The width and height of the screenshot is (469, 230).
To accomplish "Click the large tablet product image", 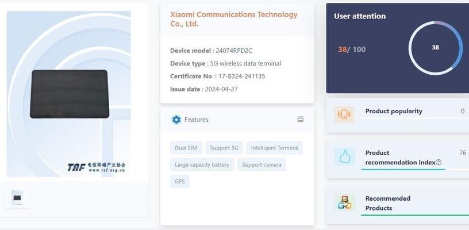I will [x=69, y=94].
